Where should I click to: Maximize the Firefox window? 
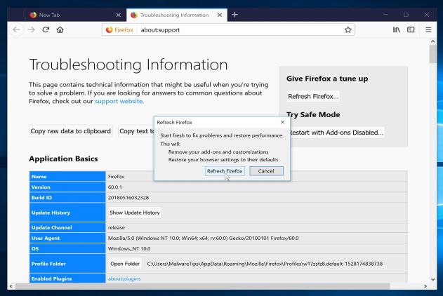click(x=406, y=15)
